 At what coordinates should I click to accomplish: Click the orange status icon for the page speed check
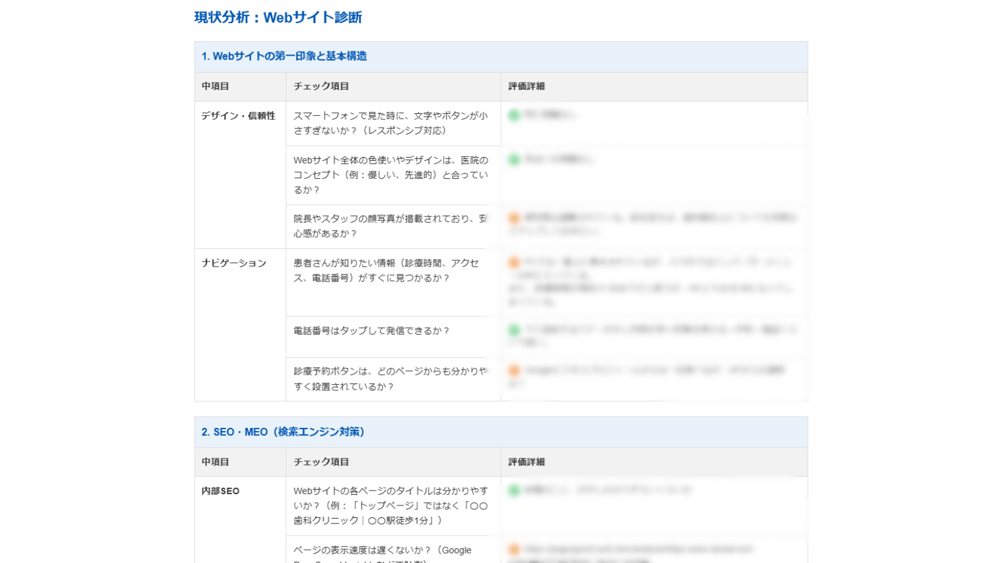pyautogui.click(x=513, y=549)
